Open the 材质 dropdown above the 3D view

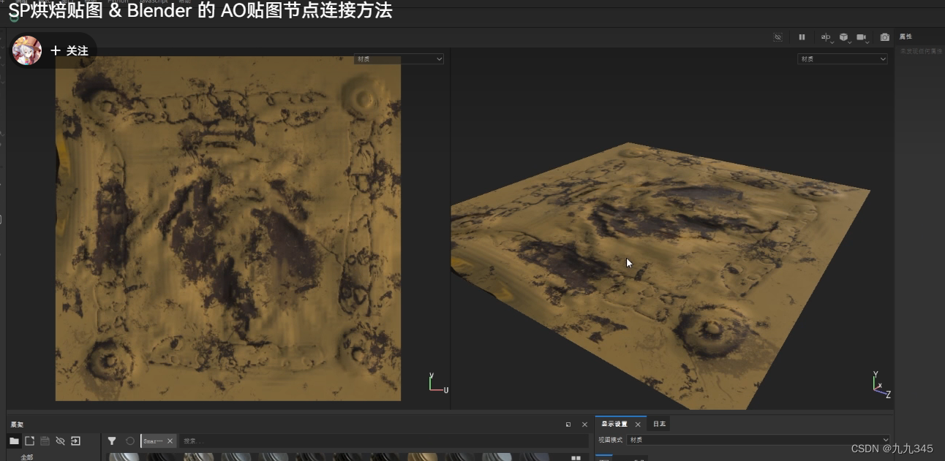click(843, 59)
